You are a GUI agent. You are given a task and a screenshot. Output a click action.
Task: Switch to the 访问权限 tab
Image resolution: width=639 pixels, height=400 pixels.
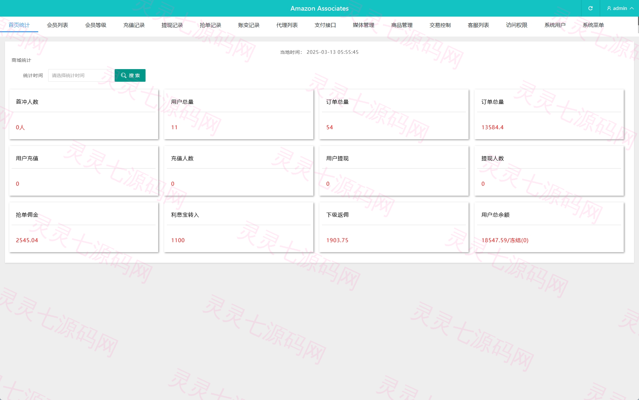pos(517,25)
